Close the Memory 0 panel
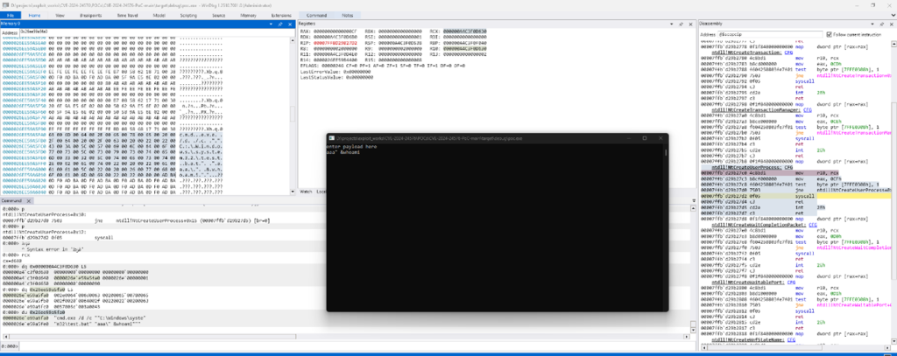Viewport: 897px width, 356px height. [289, 24]
